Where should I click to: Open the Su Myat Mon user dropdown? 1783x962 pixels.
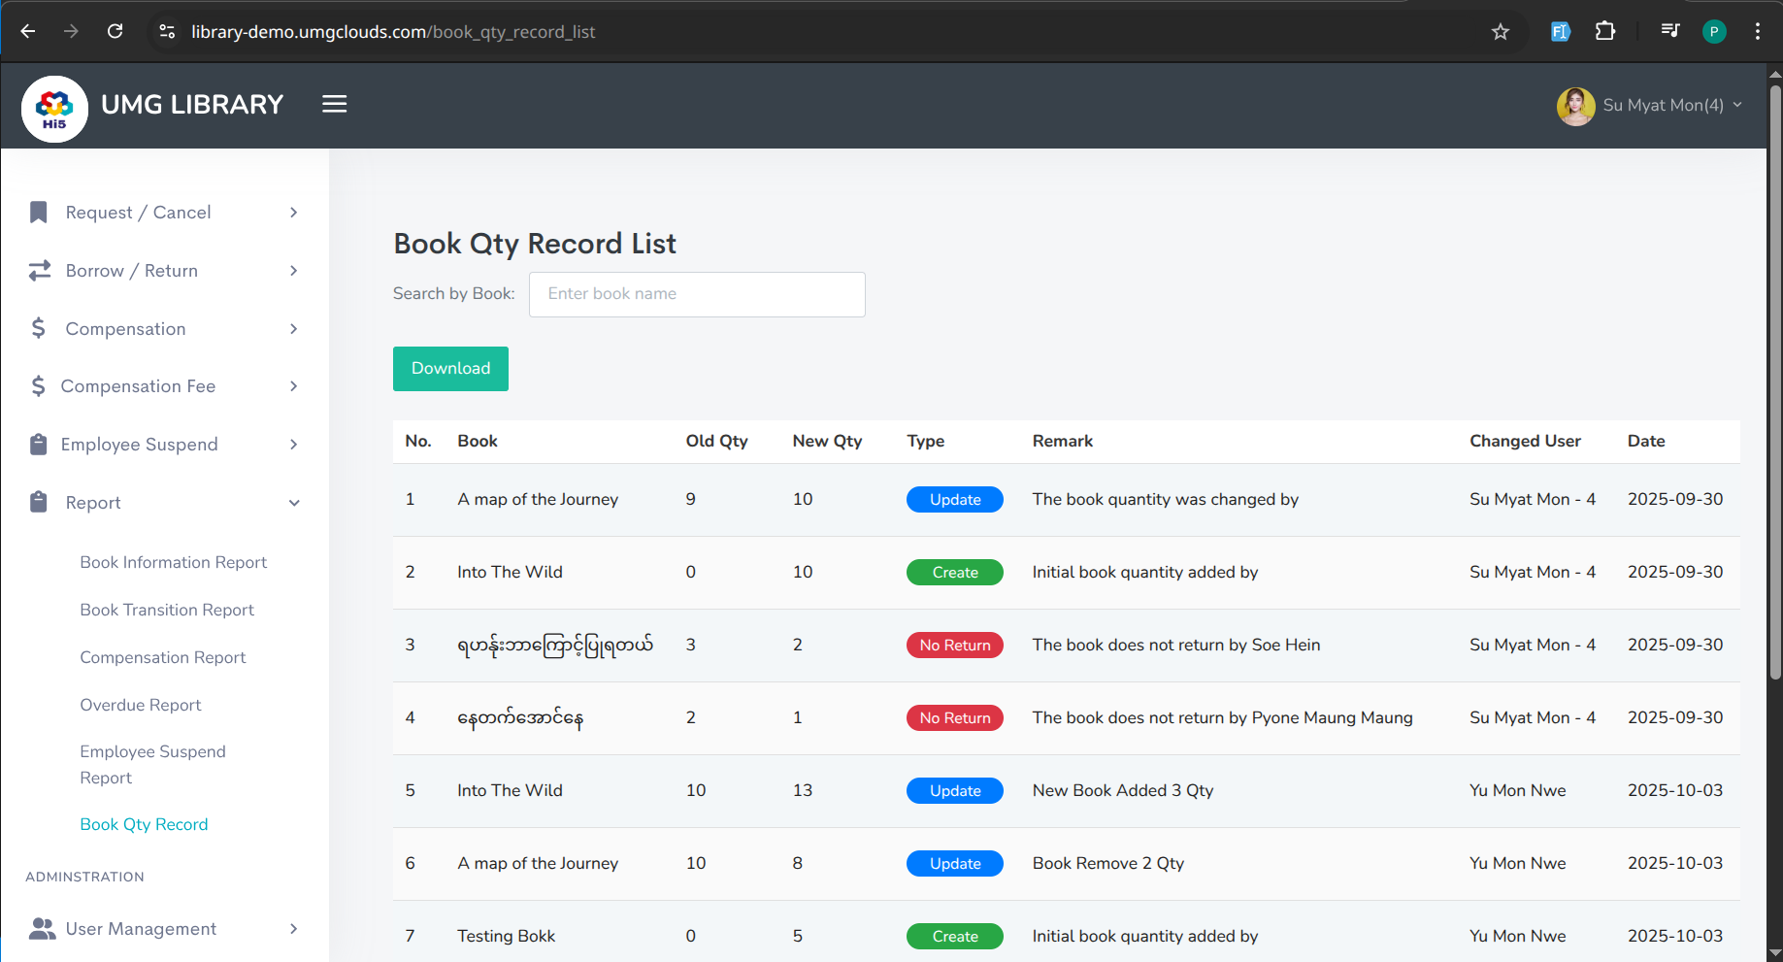click(1650, 106)
